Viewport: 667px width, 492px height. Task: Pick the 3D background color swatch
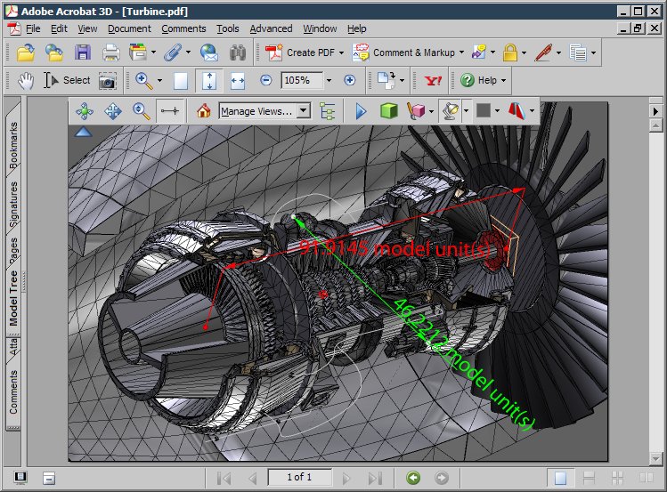pos(484,111)
